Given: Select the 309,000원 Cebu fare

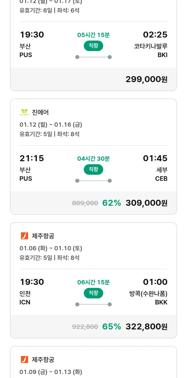Looking at the screenshot, I should click(x=146, y=203).
